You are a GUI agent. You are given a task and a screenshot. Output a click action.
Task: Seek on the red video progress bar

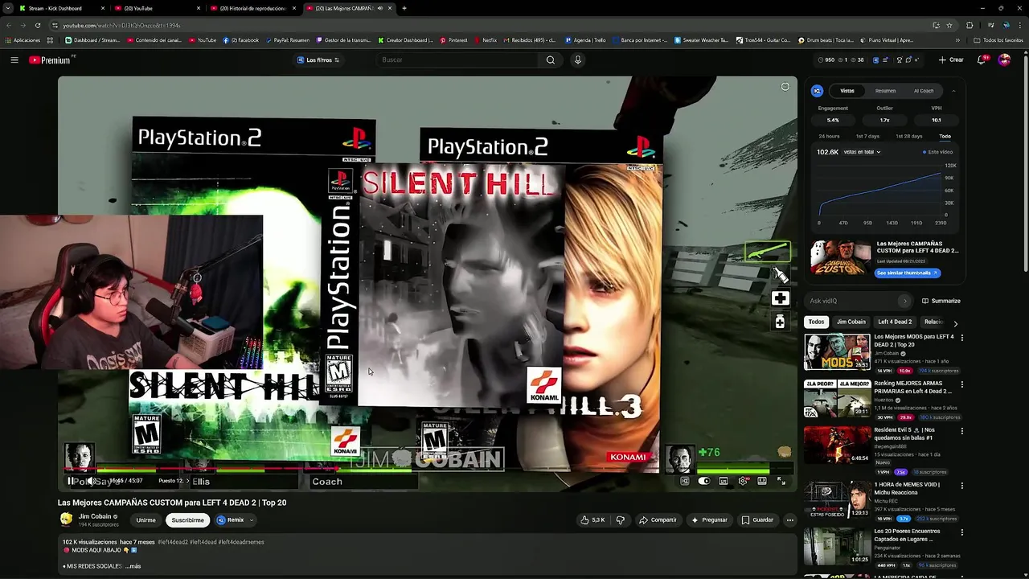428,470
